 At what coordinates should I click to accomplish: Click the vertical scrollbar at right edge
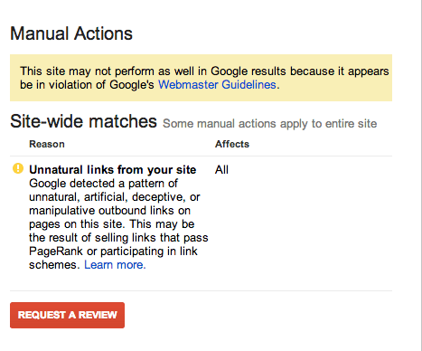point(421,175)
